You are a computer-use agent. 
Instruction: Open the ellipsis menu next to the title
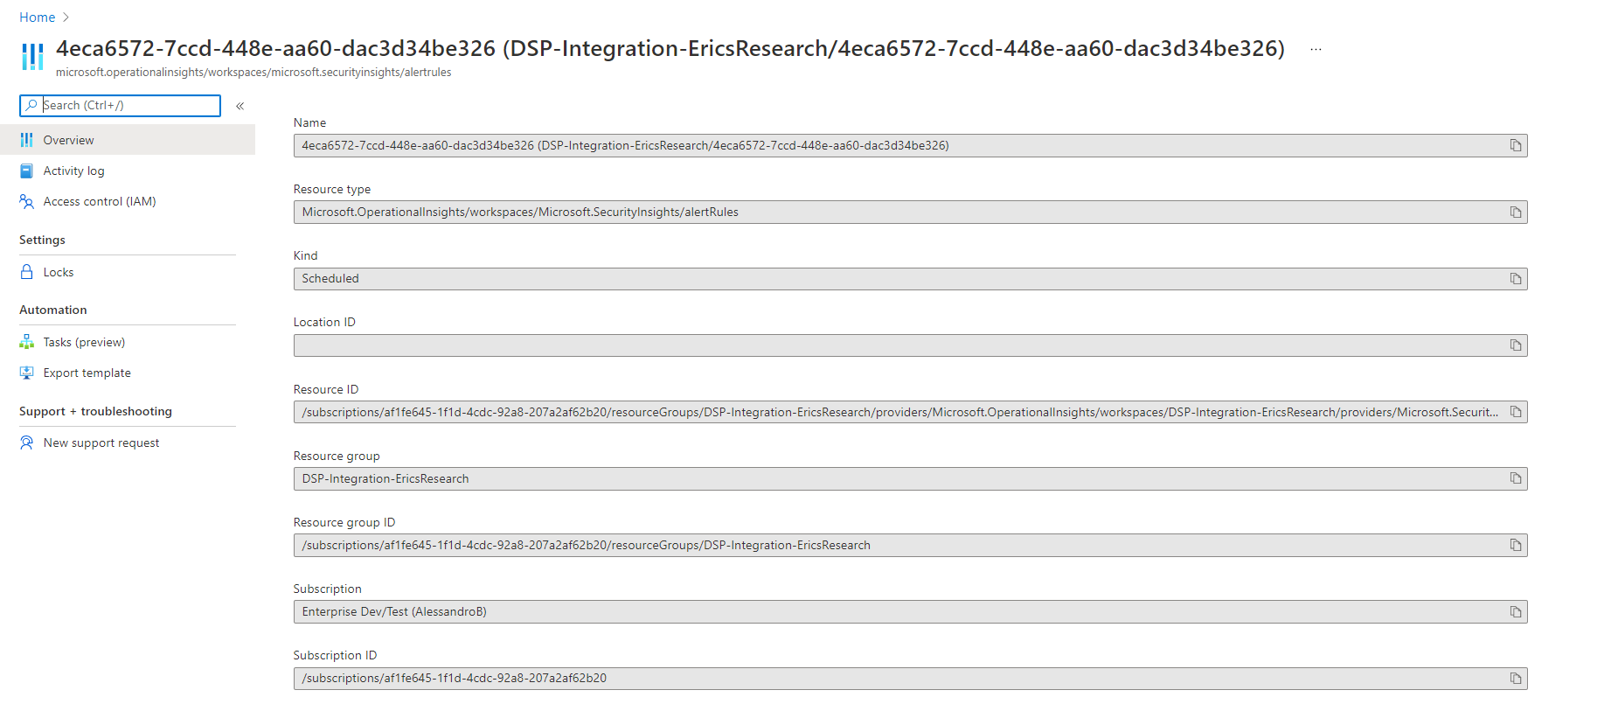1315,50
